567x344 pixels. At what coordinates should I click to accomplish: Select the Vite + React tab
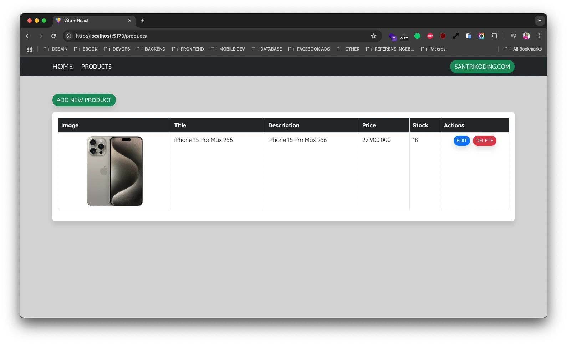(94, 21)
